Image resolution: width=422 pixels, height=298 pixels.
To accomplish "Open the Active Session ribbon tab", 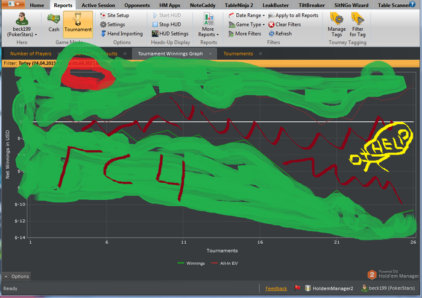I will (x=98, y=5).
